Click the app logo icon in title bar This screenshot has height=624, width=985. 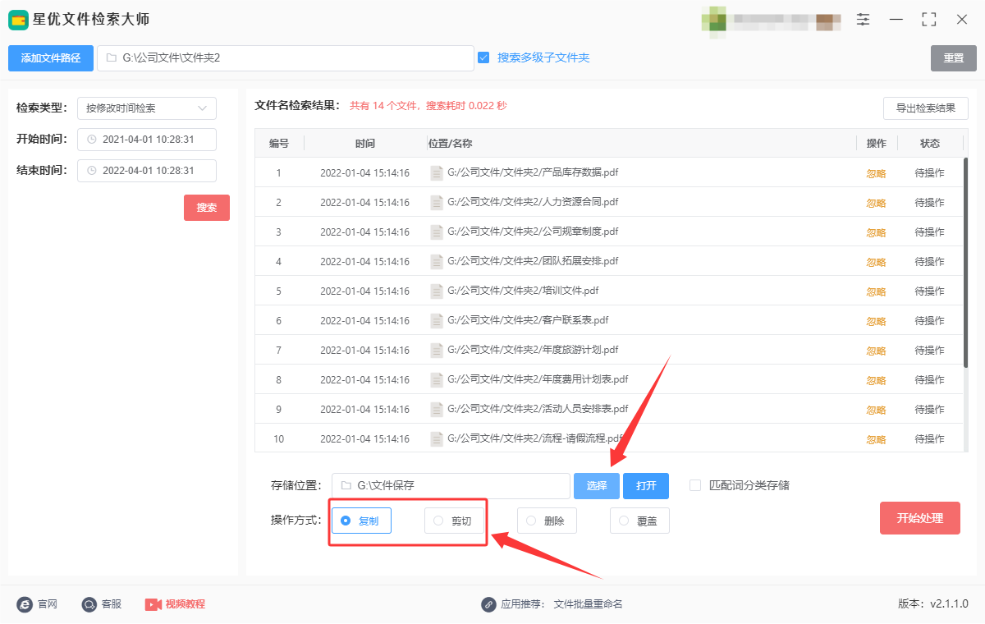(x=19, y=19)
